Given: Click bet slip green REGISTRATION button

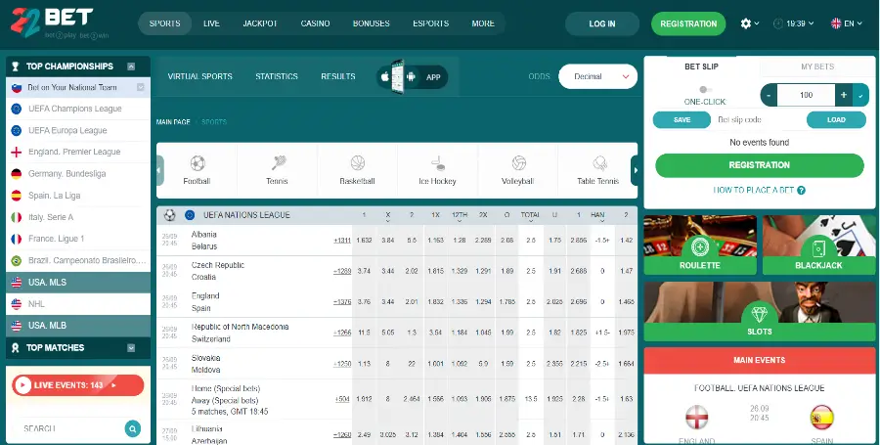Looking at the screenshot, I should point(760,165).
